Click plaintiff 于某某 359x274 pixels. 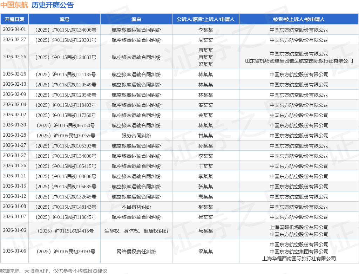pyautogui.click(x=205, y=167)
